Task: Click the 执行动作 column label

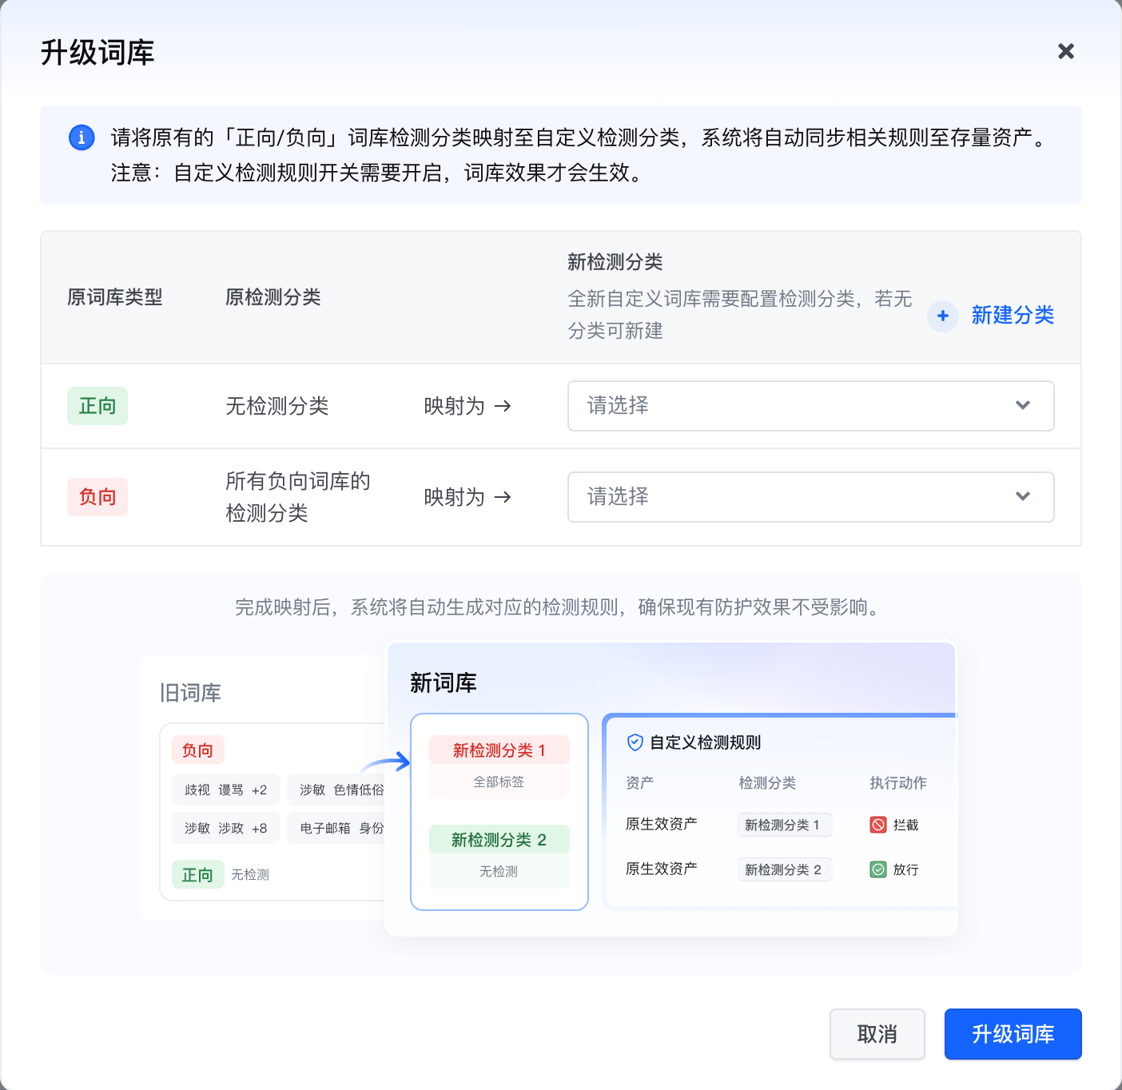Action: pyautogui.click(x=898, y=783)
